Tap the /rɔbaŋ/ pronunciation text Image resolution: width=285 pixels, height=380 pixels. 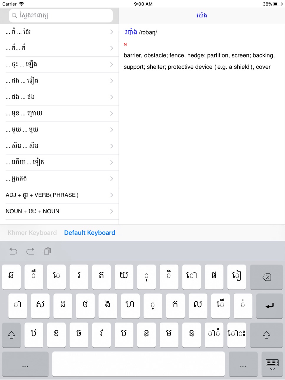148,32
